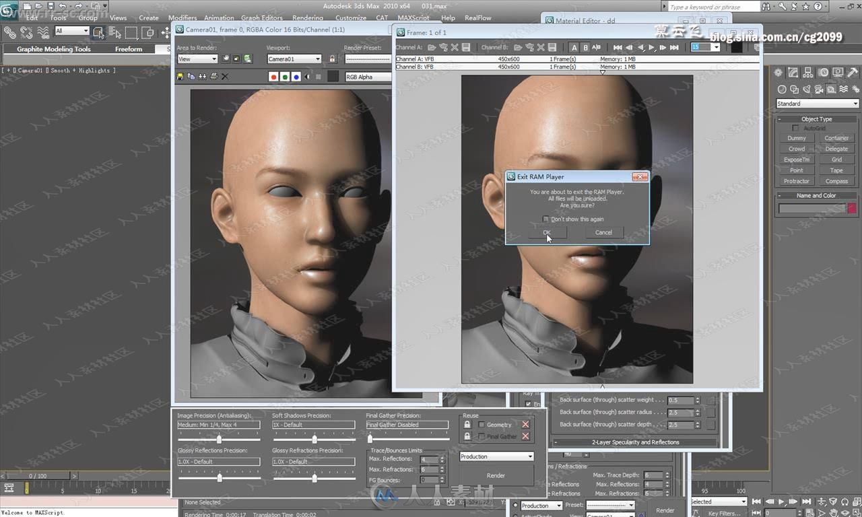Image resolution: width=862 pixels, height=517 pixels.
Task: Save Channel B with the disk icon
Action: point(551,47)
